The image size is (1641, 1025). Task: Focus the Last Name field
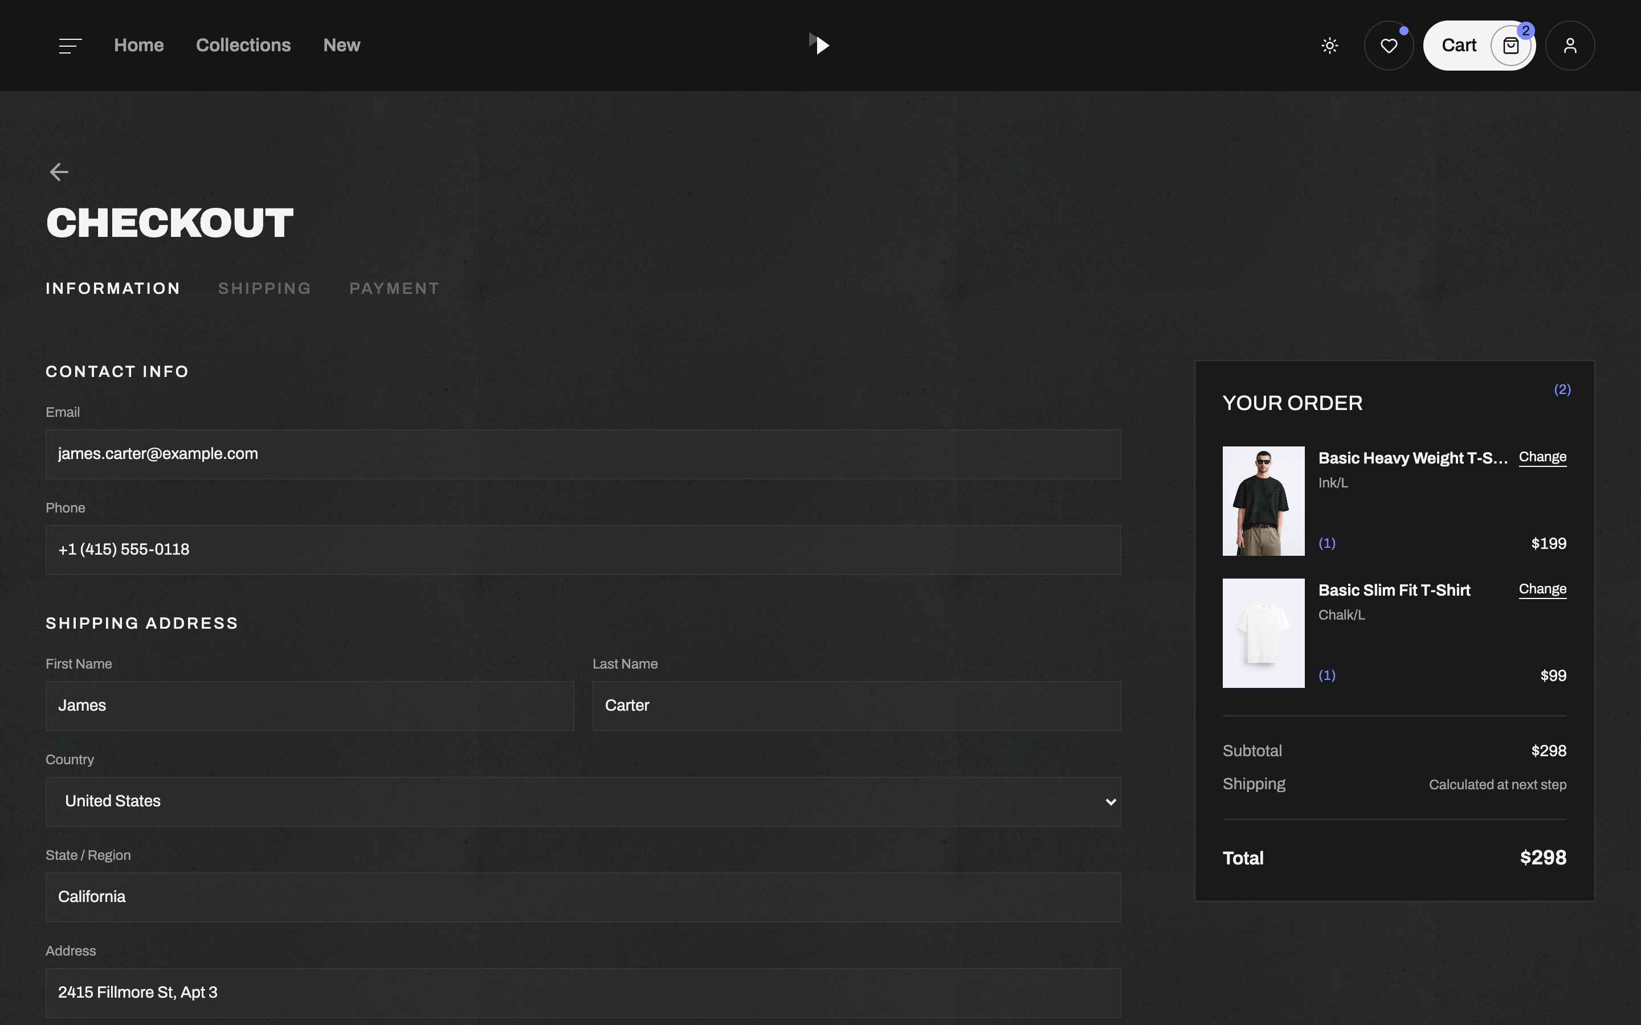(x=856, y=706)
